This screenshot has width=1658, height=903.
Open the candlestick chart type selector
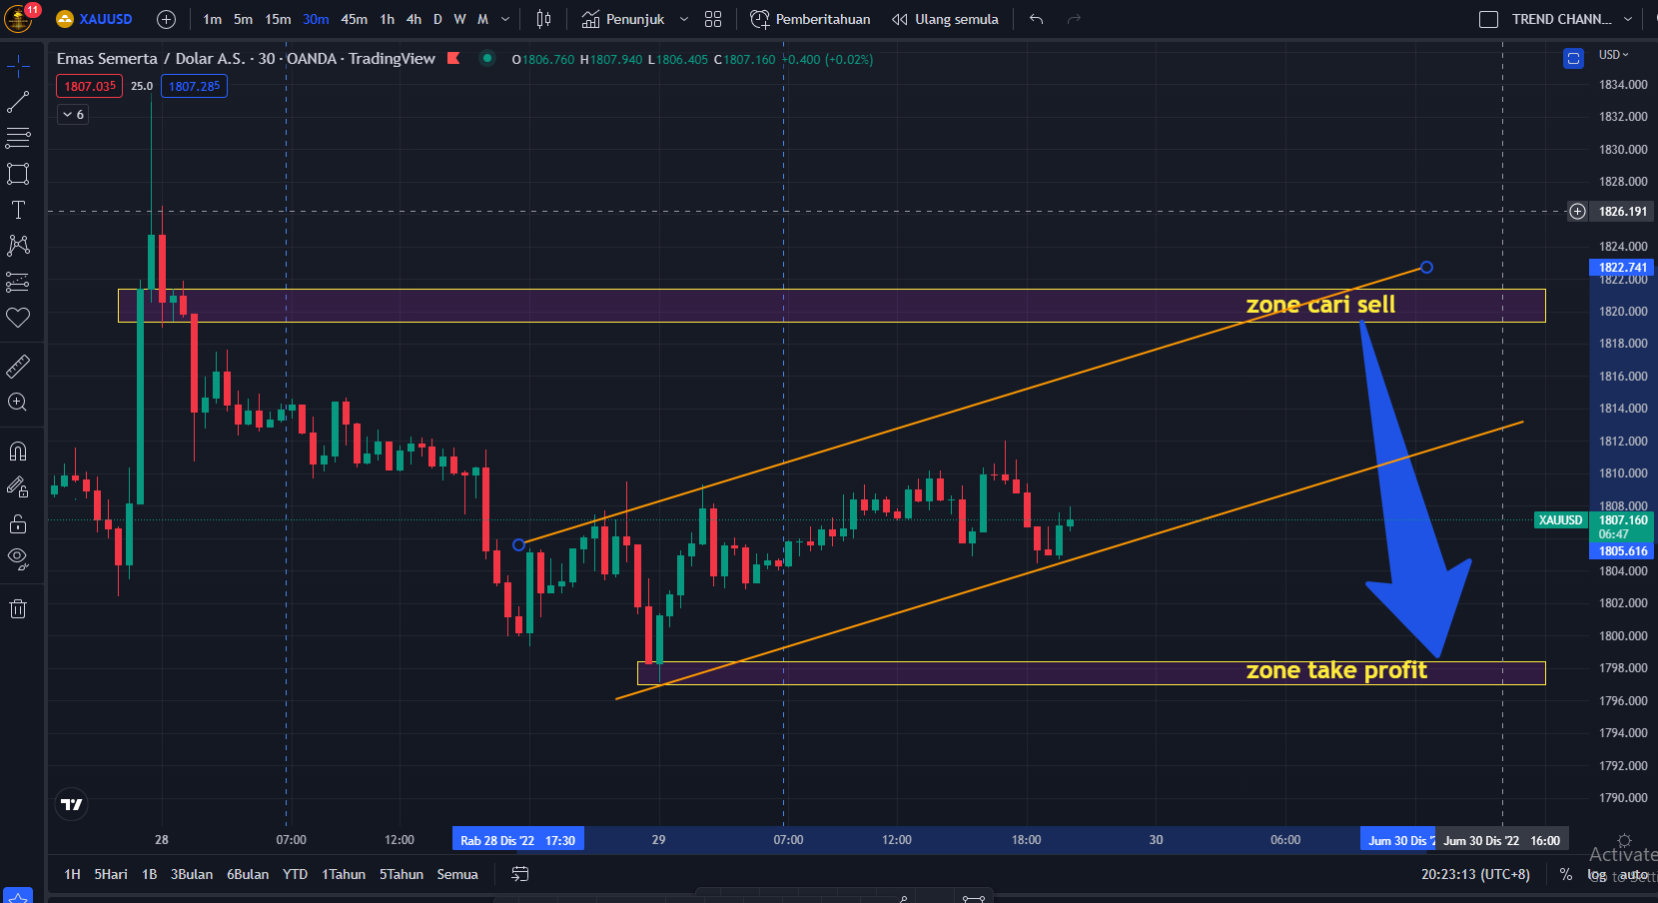tap(543, 19)
